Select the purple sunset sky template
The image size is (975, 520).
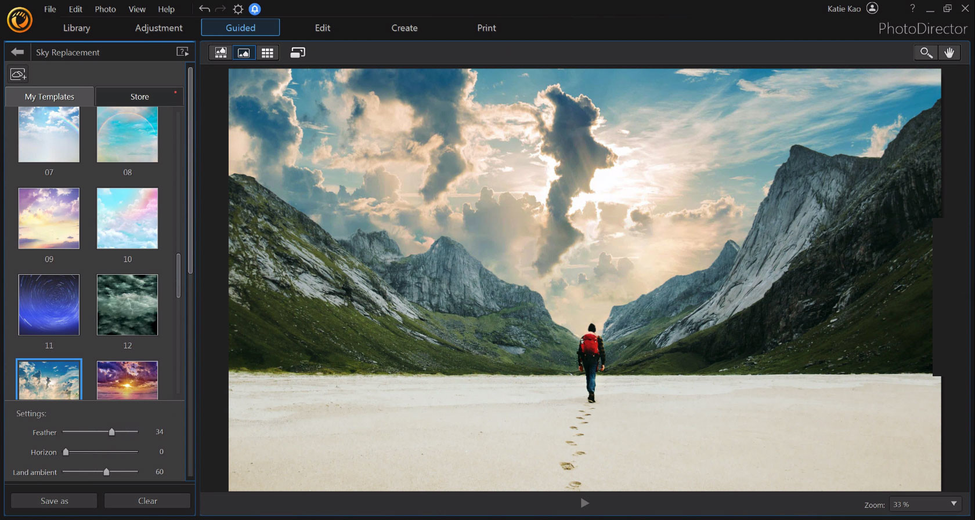pyautogui.click(x=127, y=380)
